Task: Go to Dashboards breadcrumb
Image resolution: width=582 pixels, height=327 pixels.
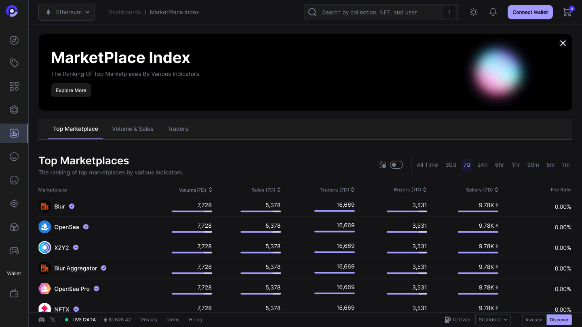Action: tap(124, 12)
